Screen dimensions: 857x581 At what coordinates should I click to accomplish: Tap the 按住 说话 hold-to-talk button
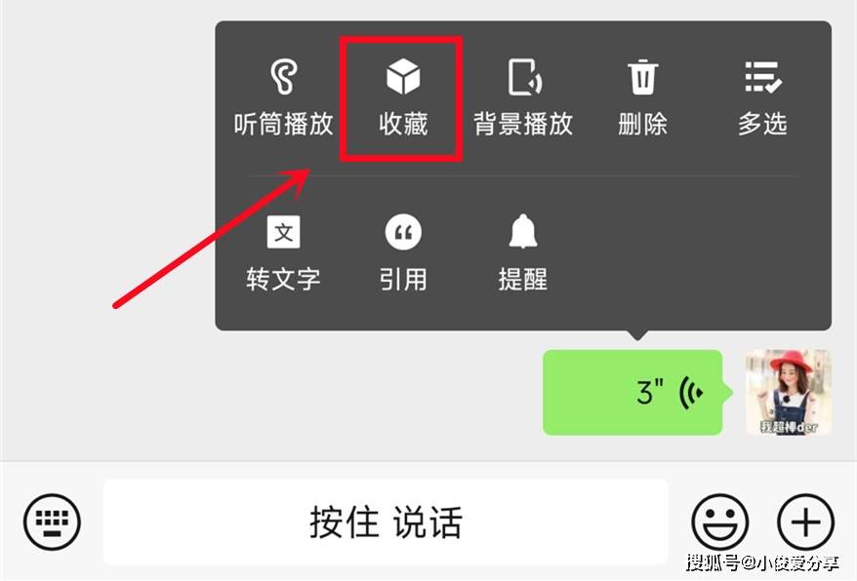click(x=386, y=522)
